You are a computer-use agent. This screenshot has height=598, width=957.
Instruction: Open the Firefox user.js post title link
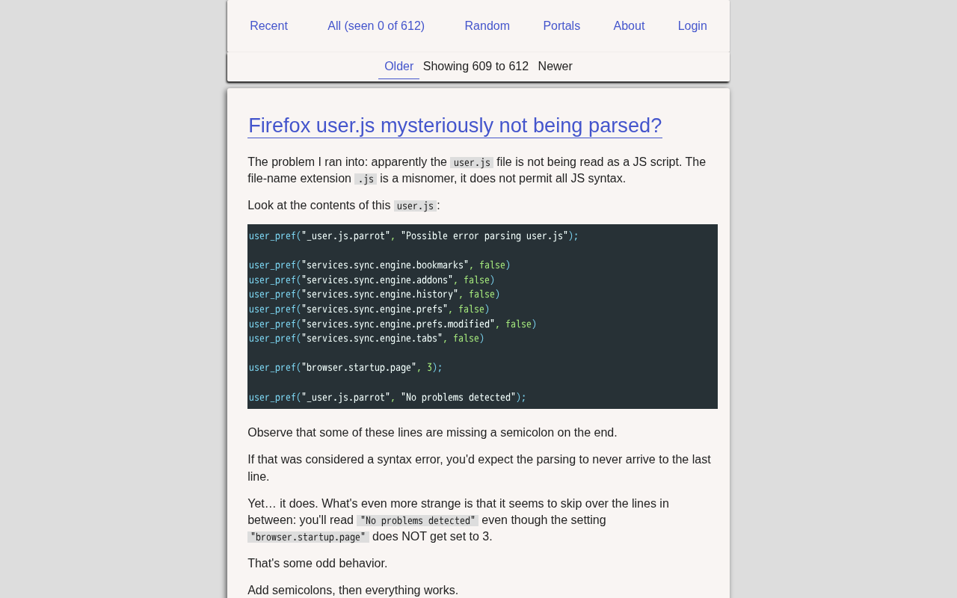pos(455,126)
